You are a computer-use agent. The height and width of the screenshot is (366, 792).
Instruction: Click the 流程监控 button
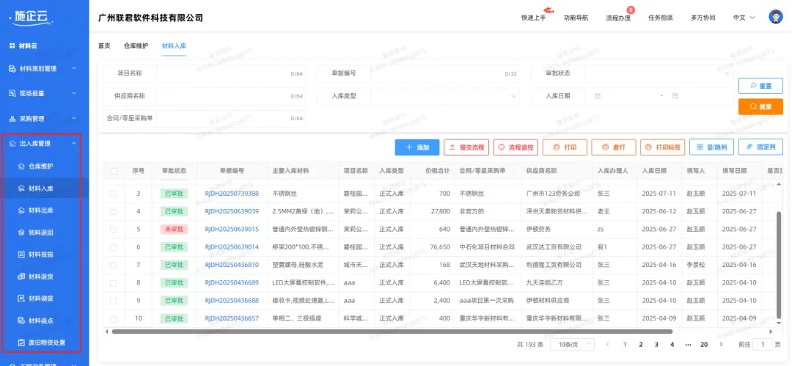516,147
